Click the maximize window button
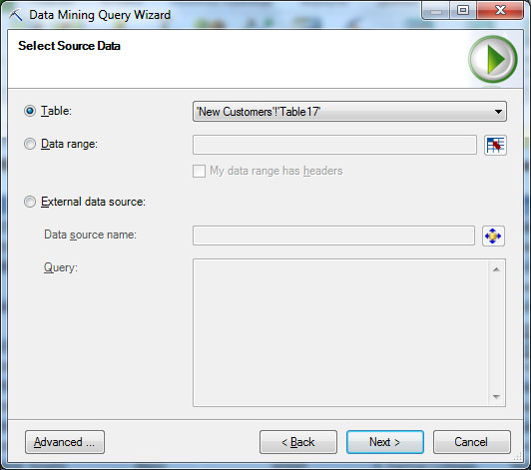This screenshot has width=531, height=470. pos(463,11)
